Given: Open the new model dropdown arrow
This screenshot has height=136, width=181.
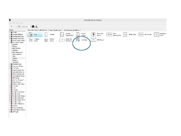Looking at the screenshot, I should coord(16,27).
